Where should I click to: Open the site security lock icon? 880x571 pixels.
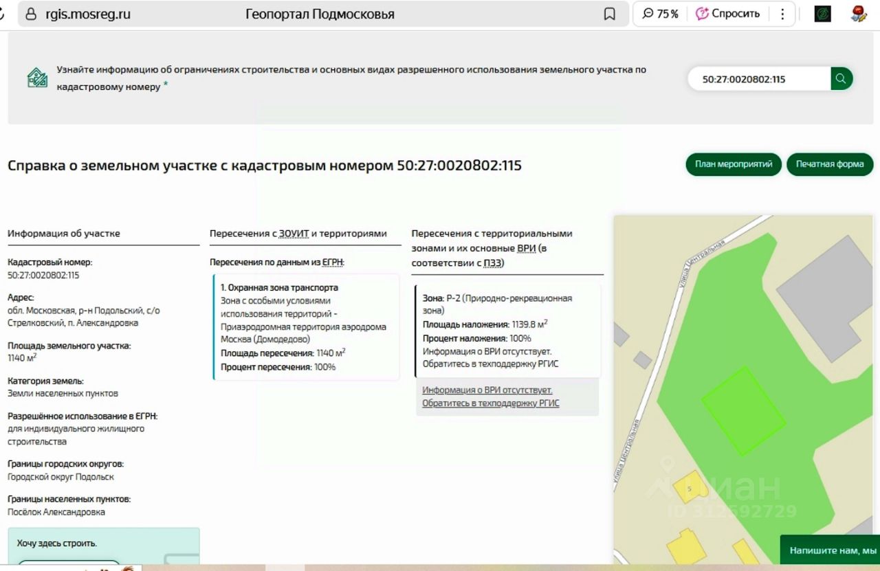point(31,14)
